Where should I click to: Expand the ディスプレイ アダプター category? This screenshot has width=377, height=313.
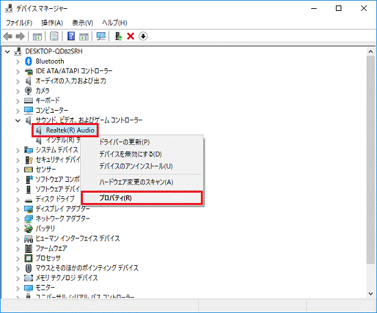coord(18,210)
